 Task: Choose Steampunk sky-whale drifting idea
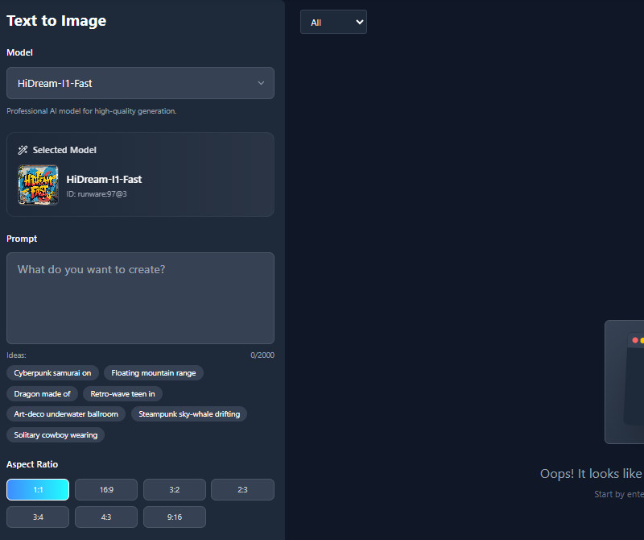190,414
